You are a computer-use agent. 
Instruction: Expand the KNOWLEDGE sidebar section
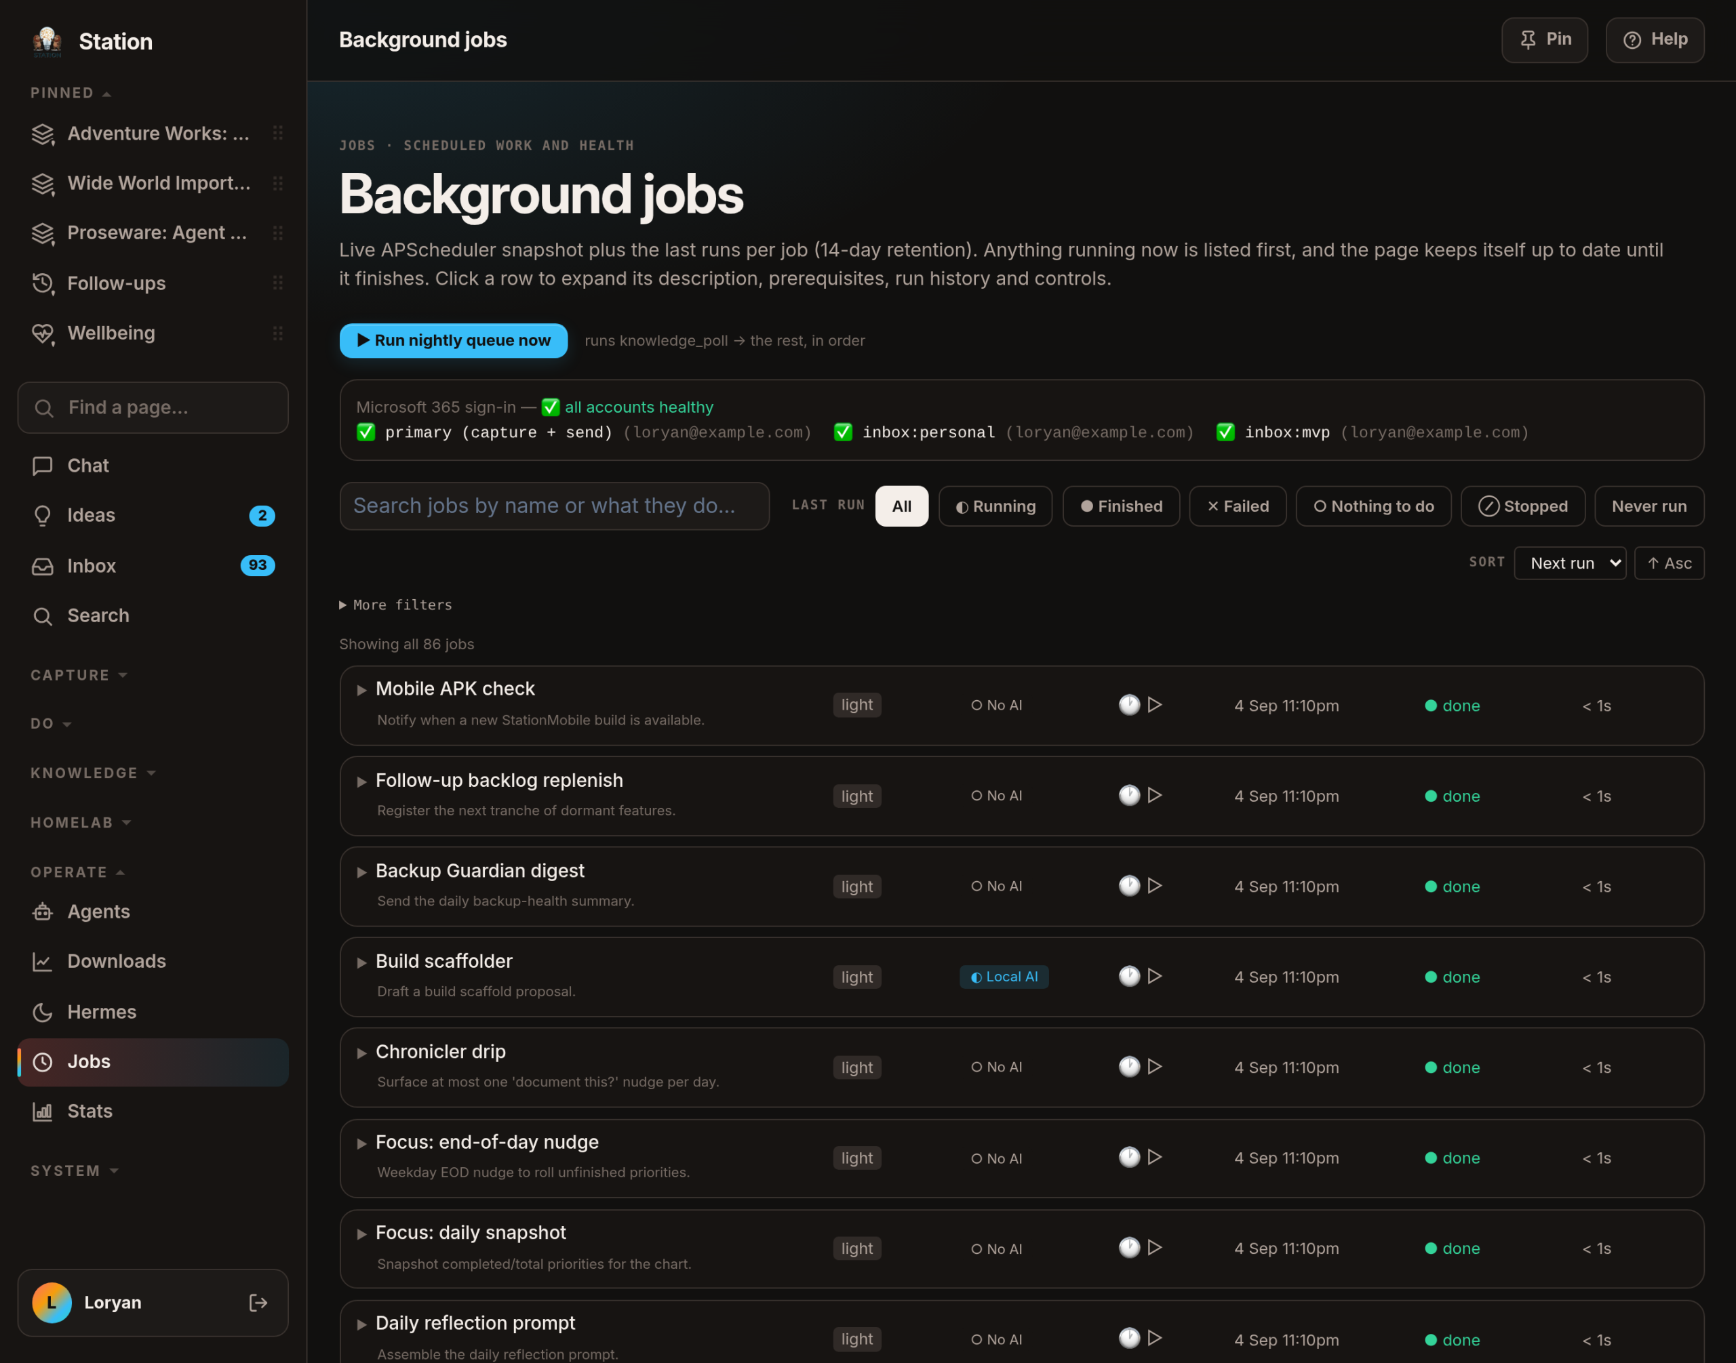[x=94, y=773]
